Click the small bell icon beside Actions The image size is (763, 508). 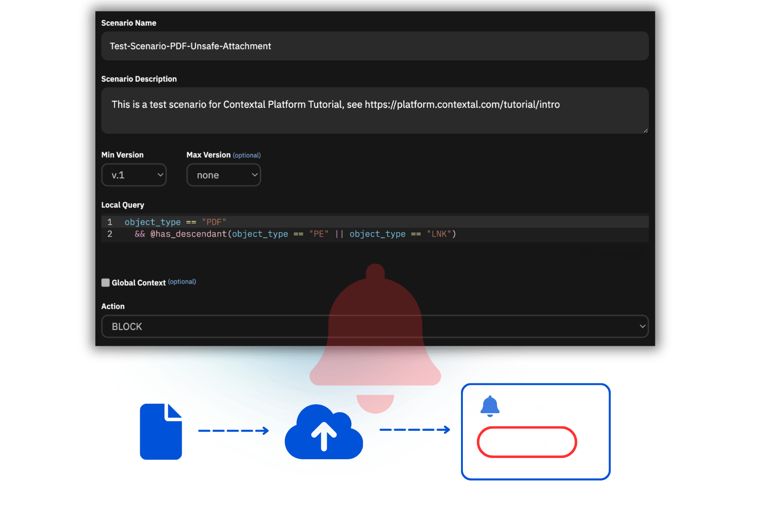[490, 406]
